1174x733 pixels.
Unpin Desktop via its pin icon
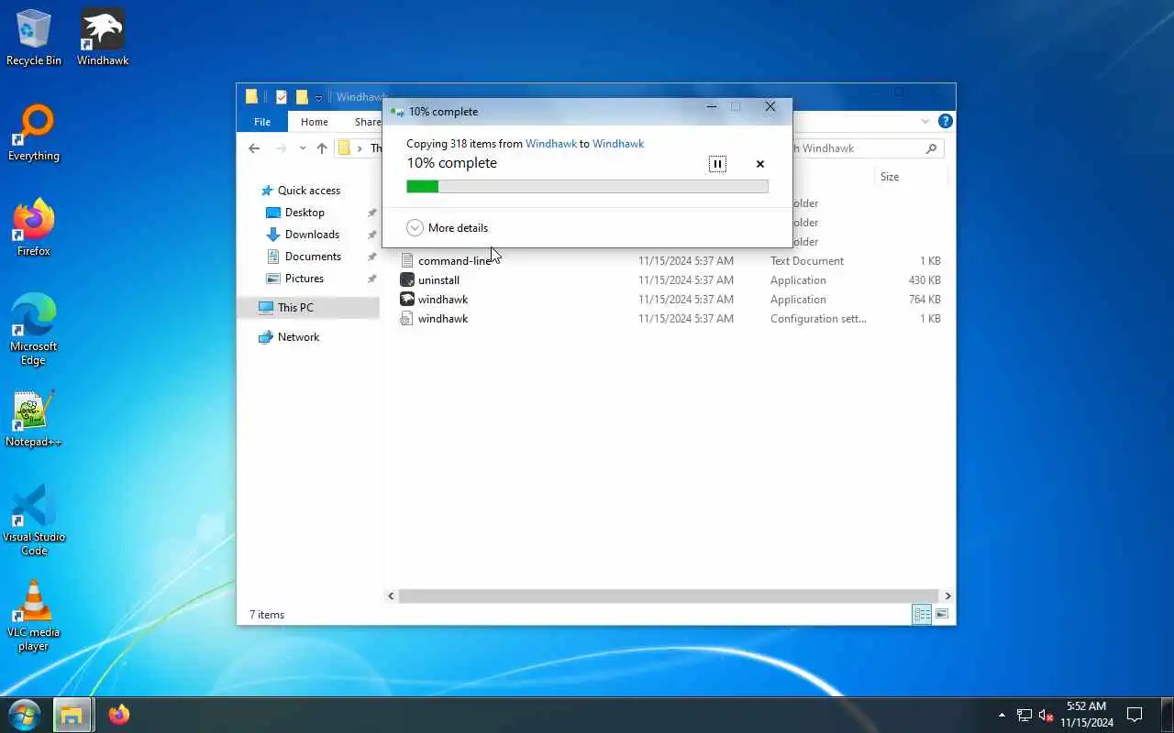coord(371,213)
